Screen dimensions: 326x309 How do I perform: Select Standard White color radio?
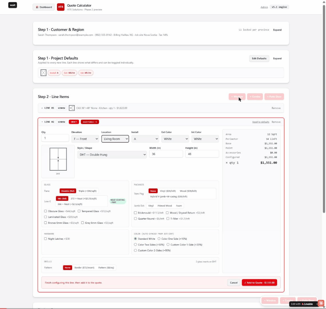click(x=135, y=239)
